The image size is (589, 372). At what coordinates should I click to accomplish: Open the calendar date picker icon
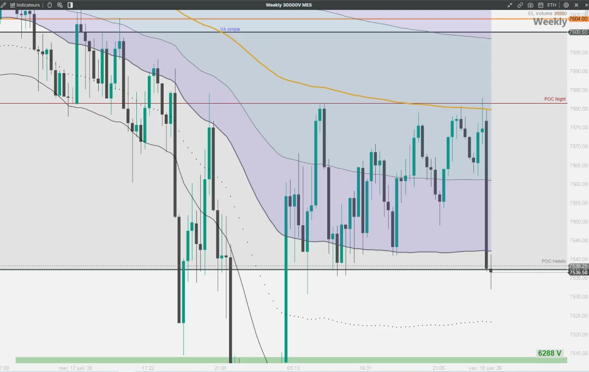click(540, 5)
